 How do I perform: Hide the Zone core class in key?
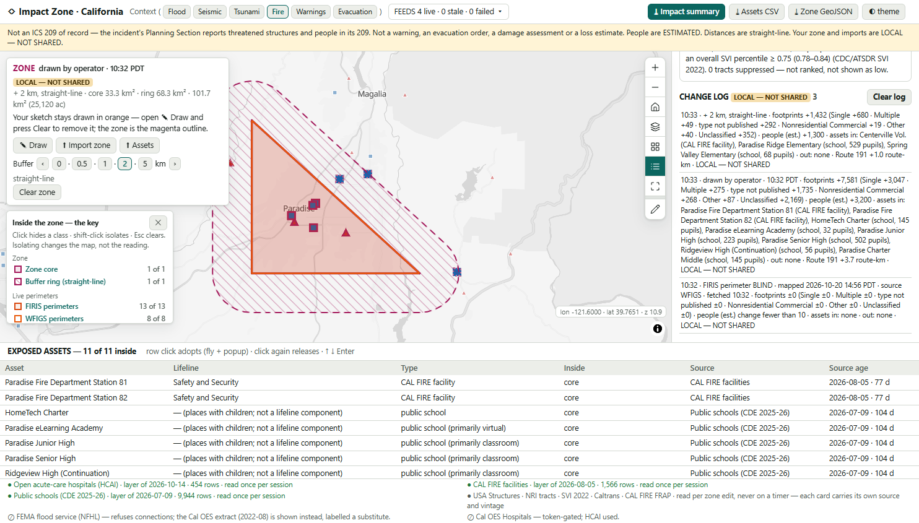point(89,269)
